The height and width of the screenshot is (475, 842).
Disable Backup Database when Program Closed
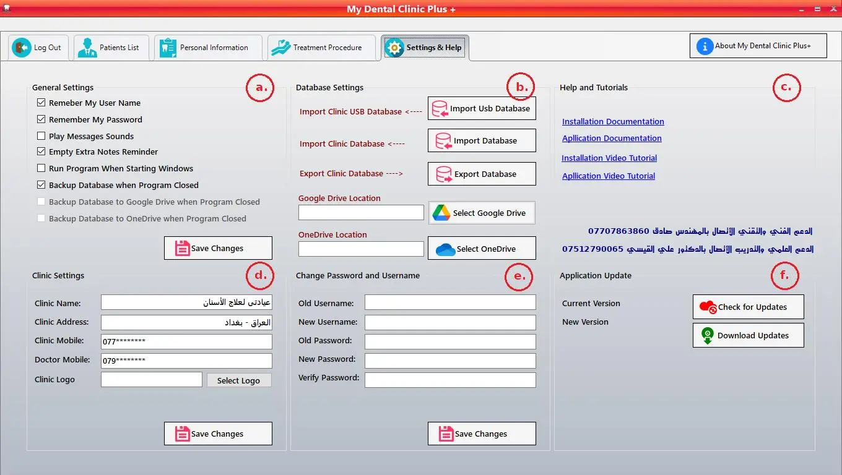41,185
